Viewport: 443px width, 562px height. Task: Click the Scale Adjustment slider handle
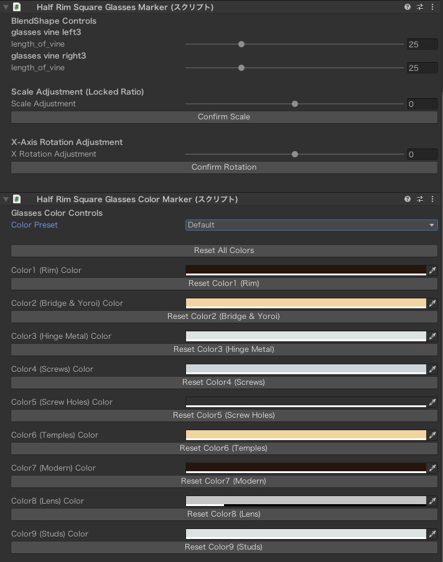coord(295,104)
